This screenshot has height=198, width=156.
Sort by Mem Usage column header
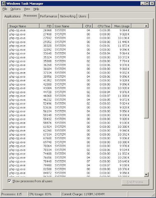tap(122, 26)
